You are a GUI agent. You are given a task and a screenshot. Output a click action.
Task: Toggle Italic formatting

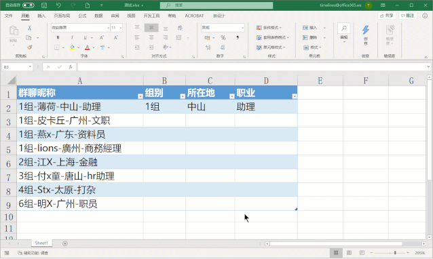click(x=72, y=37)
